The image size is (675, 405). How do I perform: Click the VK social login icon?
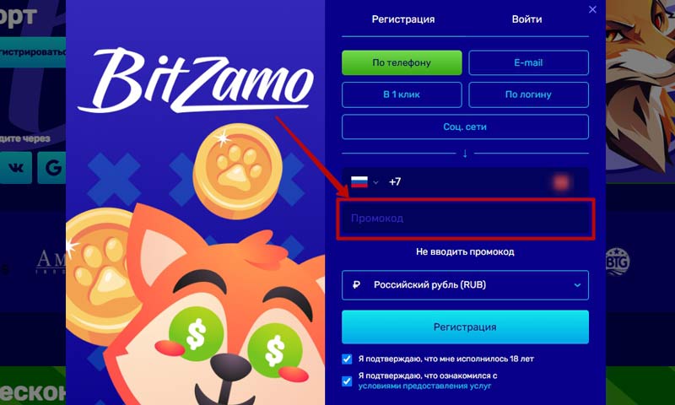coord(16,167)
